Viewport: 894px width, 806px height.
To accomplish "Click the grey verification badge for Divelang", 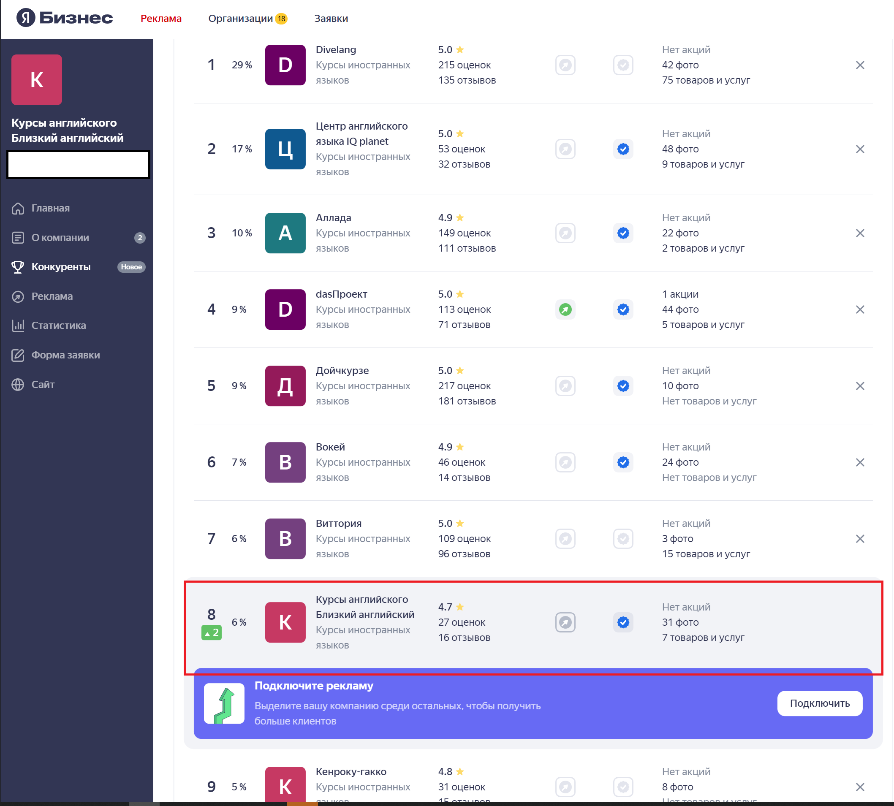I will pyautogui.click(x=623, y=65).
